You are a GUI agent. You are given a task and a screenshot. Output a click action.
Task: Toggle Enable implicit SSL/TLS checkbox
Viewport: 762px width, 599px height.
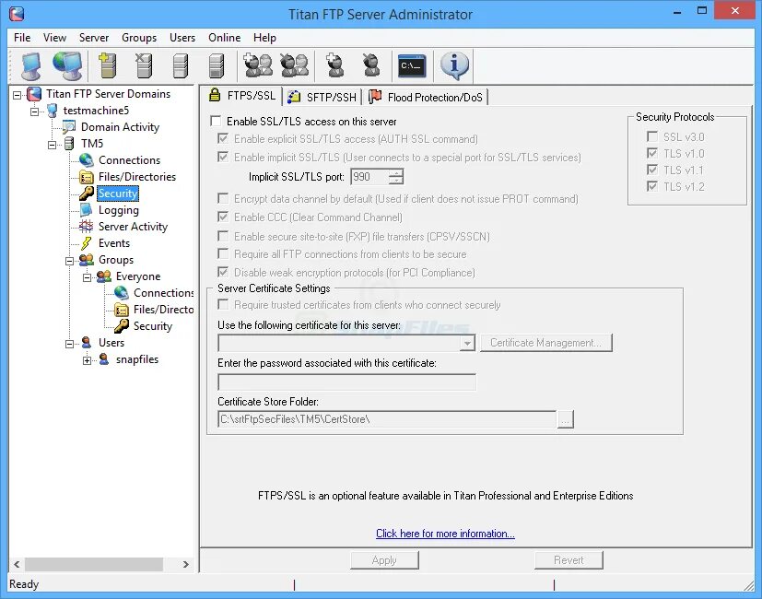[x=223, y=157]
